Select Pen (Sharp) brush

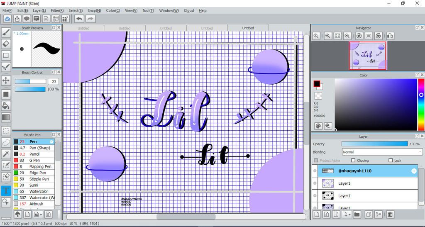pos(34,148)
